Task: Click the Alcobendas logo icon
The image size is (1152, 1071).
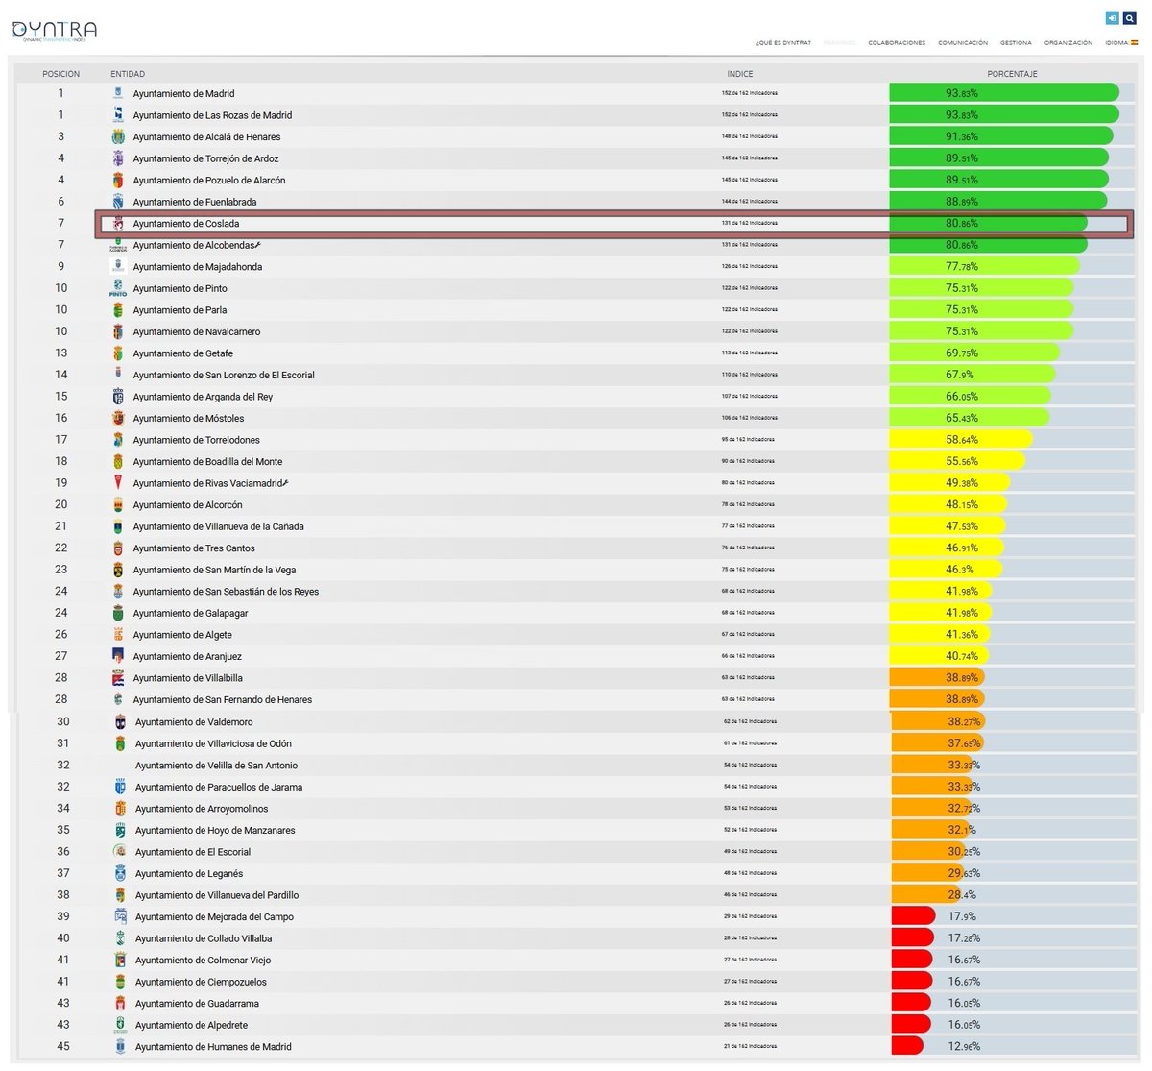Action: 118,245
